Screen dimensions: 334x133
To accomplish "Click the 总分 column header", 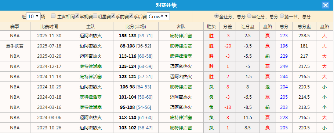I will [284, 27].
